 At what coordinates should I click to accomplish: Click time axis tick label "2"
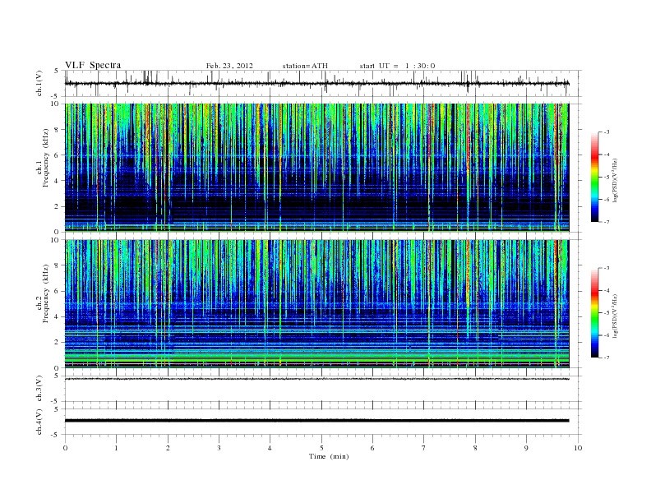pyautogui.click(x=168, y=448)
